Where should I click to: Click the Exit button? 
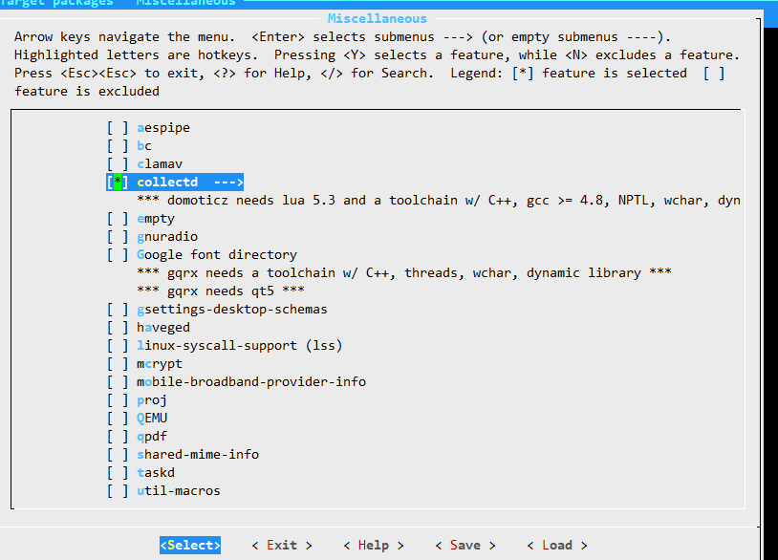click(282, 545)
